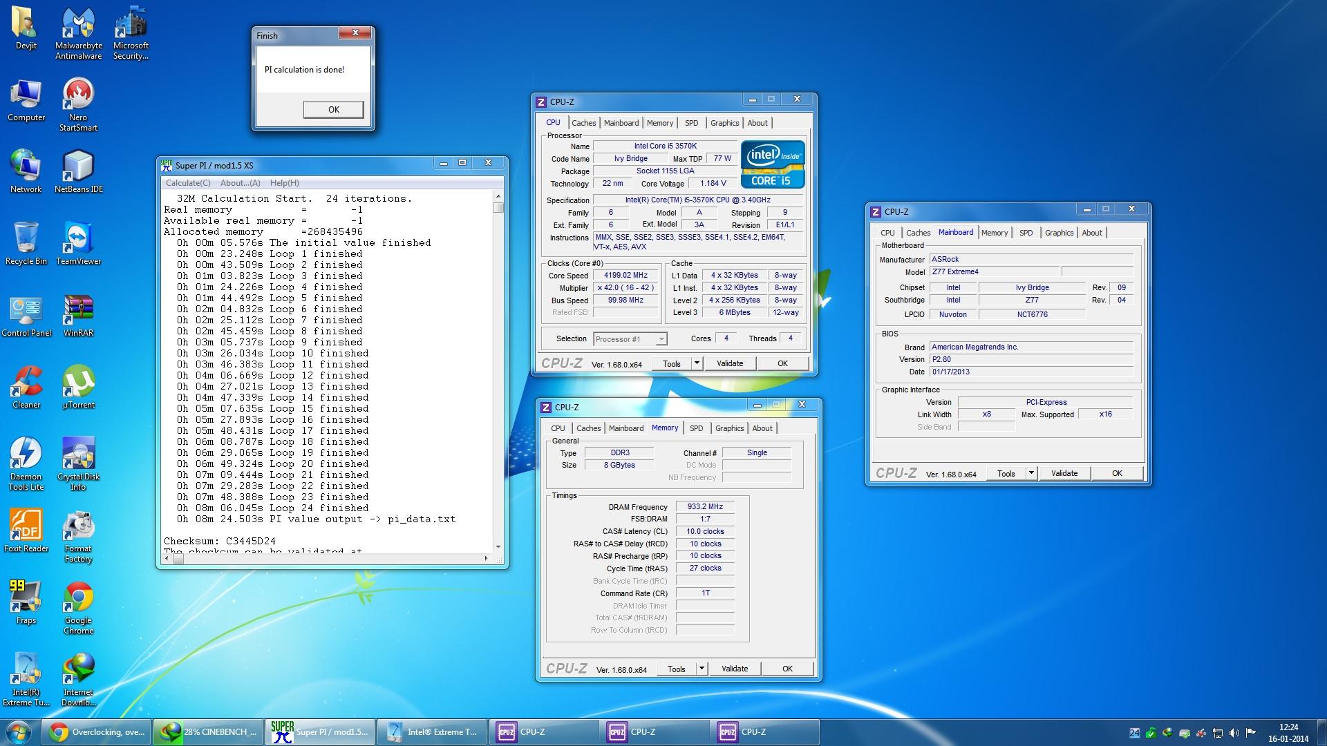Switch to Chrome Overclocking taskbar item
1327x746 pixels.
pyautogui.click(x=97, y=732)
